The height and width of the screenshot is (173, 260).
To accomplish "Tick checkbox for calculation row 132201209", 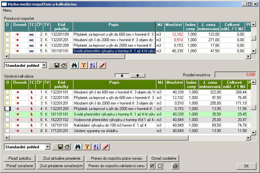I will point(7,109).
